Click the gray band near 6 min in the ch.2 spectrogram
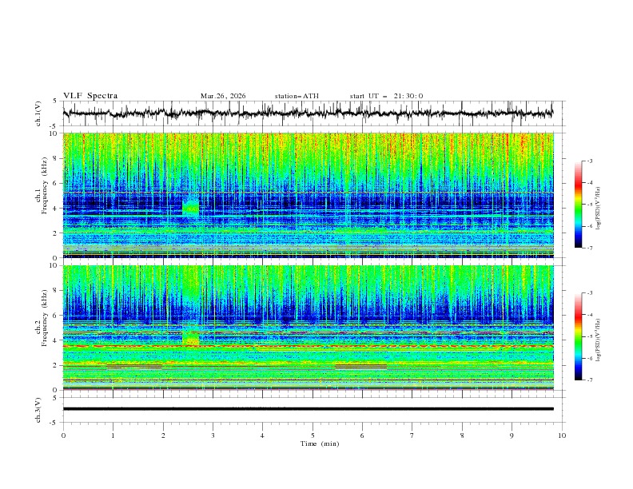The height and width of the screenshot is (489, 633). coord(361,368)
